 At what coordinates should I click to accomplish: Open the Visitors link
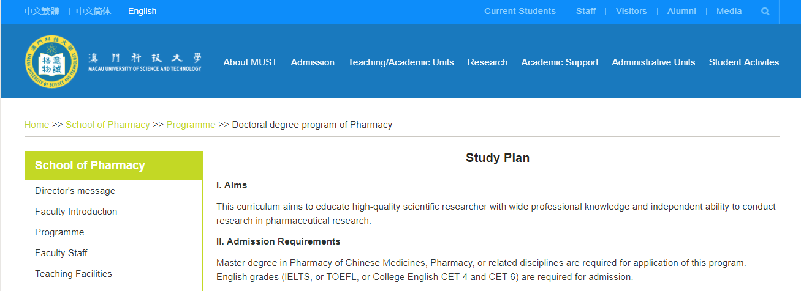point(631,11)
